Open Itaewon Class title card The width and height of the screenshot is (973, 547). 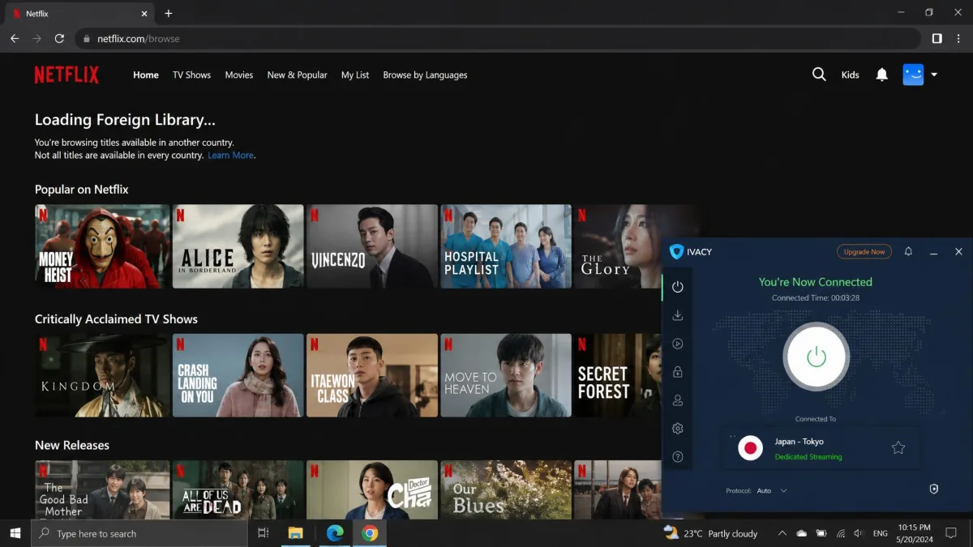pos(372,375)
